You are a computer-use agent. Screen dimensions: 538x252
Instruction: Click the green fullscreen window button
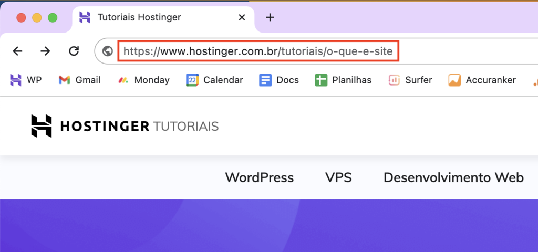click(53, 17)
